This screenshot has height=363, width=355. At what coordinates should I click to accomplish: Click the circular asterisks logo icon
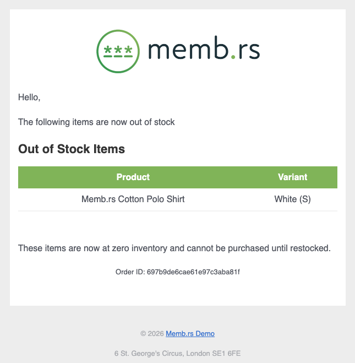(x=118, y=51)
